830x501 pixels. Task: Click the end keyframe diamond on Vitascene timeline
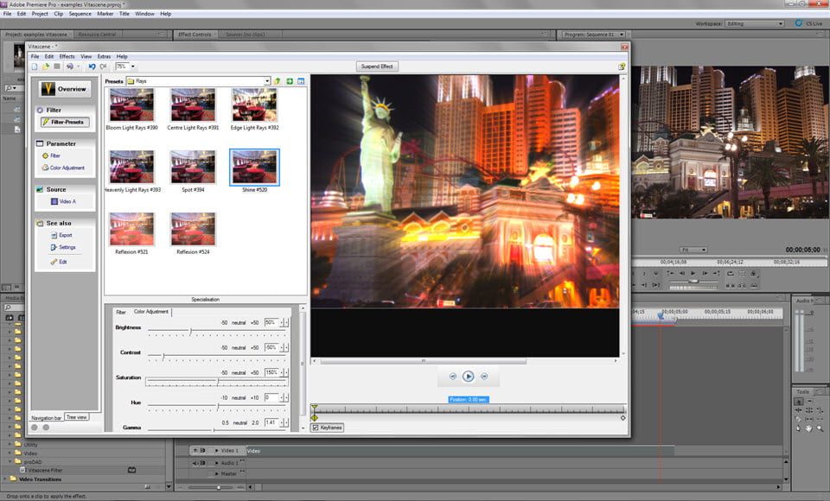click(x=623, y=418)
